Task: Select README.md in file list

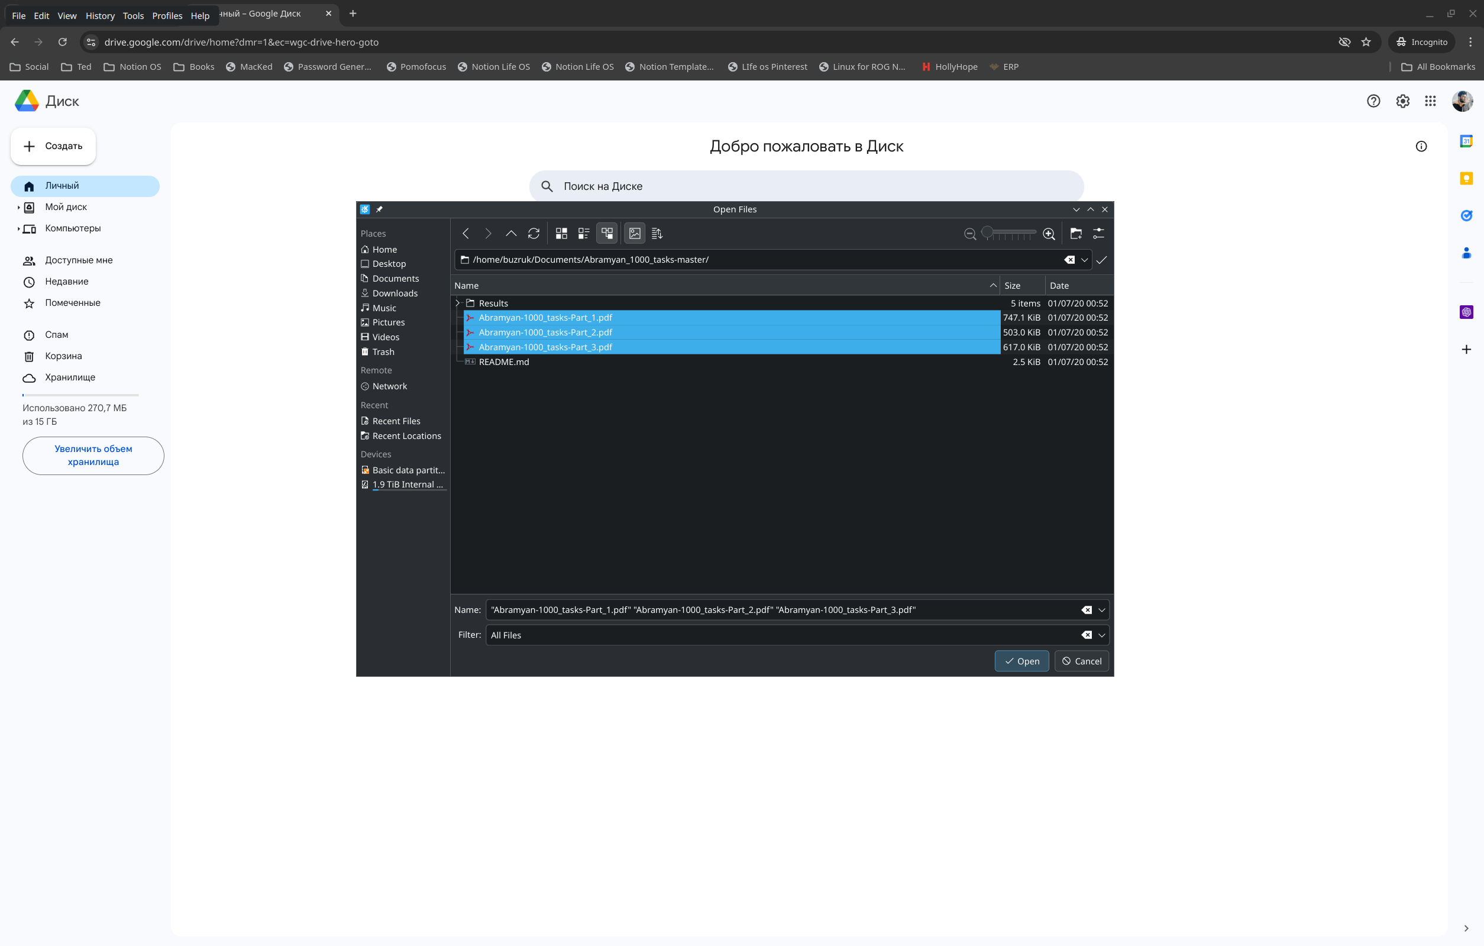Action: [503, 363]
